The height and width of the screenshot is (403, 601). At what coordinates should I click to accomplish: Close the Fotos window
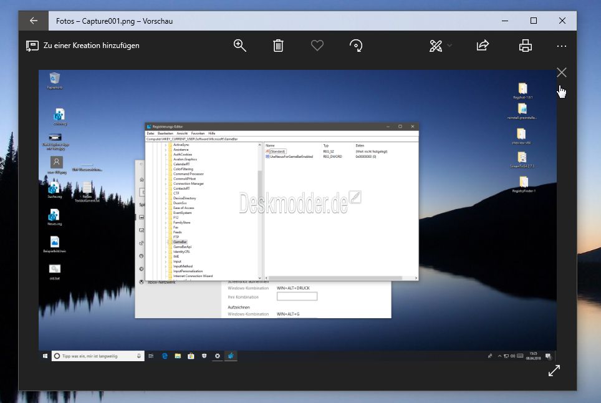pos(562,21)
